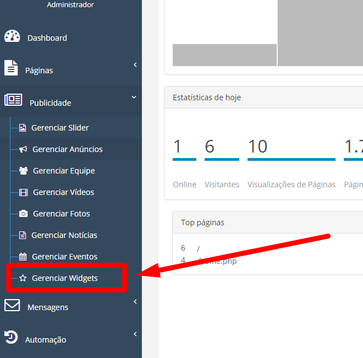Expand the Páginas menu chevron
Viewport: 363px width, 358px height.
click(x=135, y=66)
